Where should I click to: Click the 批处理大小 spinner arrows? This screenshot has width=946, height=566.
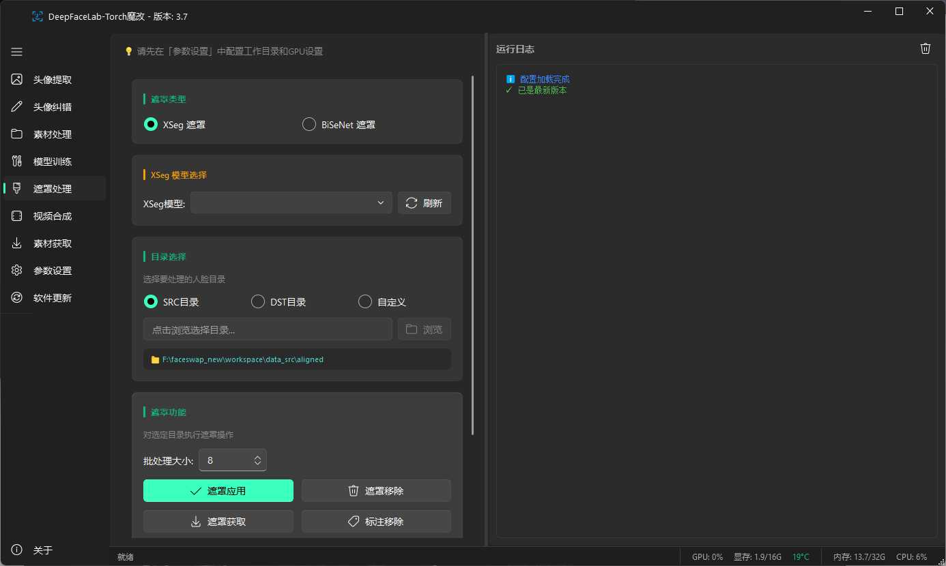[x=257, y=460]
